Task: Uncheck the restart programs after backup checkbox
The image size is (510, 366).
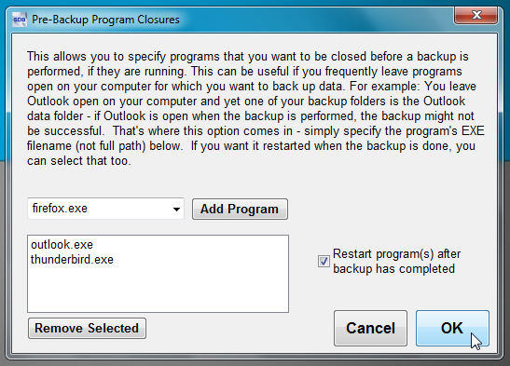Action: (x=324, y=261)
